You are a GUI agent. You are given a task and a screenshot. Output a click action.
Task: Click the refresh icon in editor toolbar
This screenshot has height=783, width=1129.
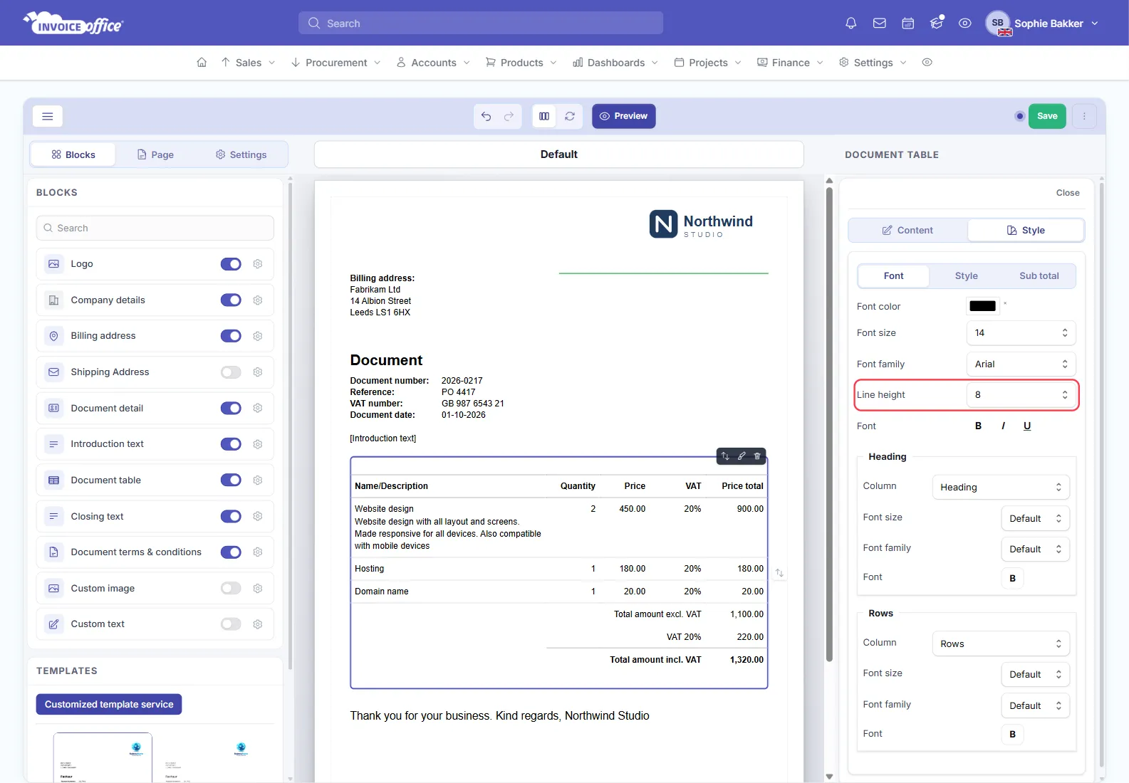(x=570, y=116)
